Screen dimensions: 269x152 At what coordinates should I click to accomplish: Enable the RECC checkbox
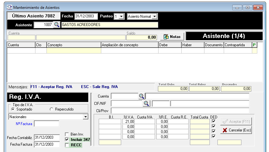click(x=67, y=145)
